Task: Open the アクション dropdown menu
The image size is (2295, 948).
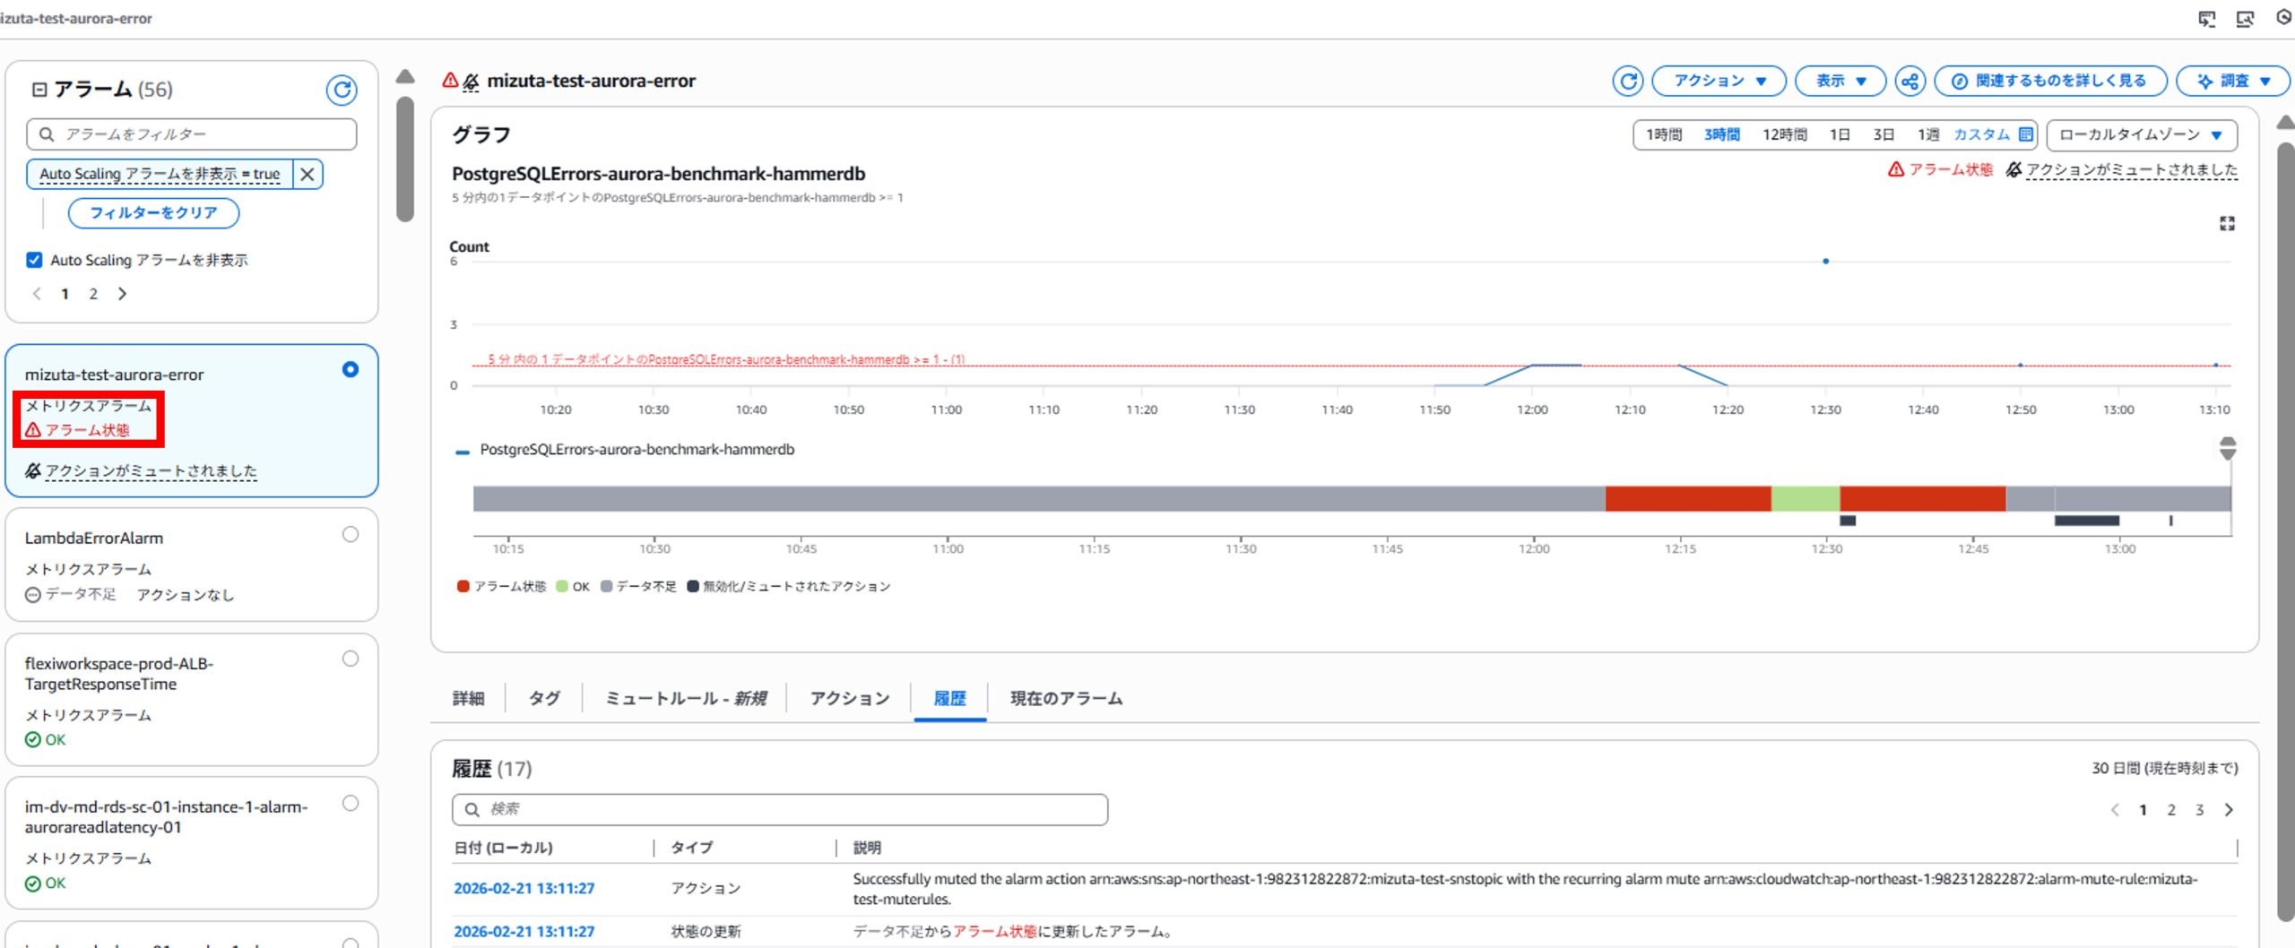Action: [1719, 82]
